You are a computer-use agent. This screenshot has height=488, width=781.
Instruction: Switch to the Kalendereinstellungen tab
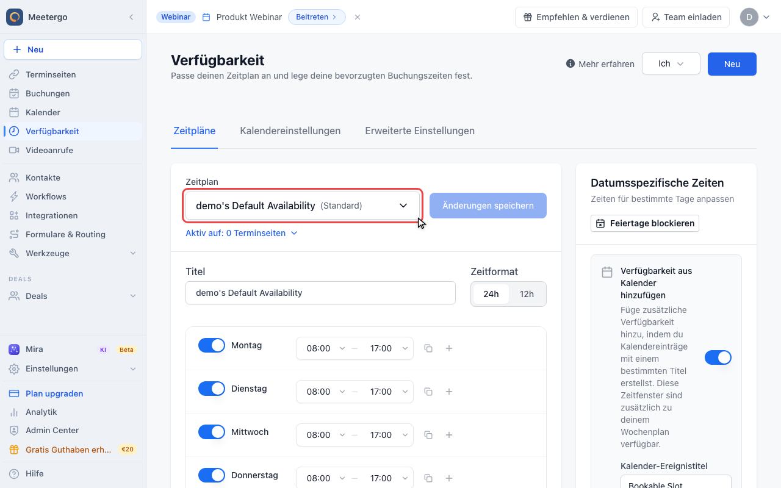pos(290,131)
